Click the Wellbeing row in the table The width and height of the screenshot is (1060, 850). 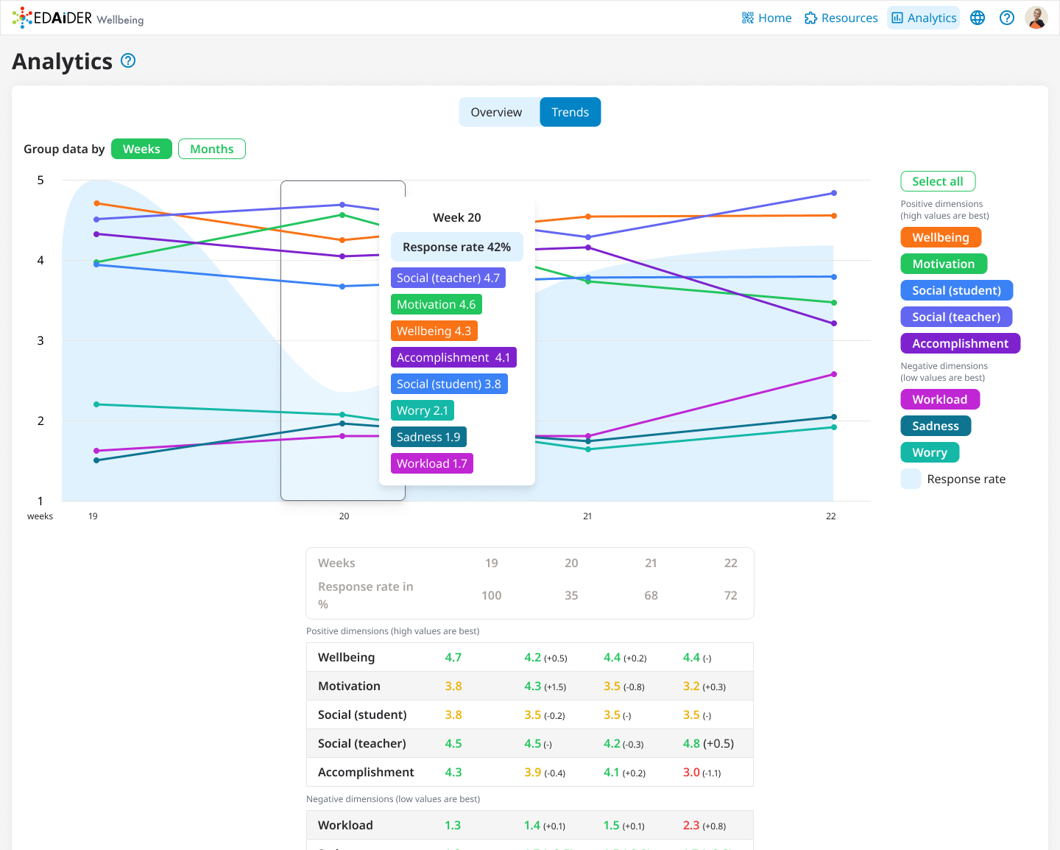(530, 657)
